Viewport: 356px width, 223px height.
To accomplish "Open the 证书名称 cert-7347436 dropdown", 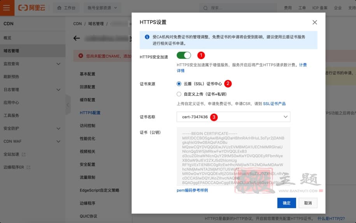I will point(233,117).
